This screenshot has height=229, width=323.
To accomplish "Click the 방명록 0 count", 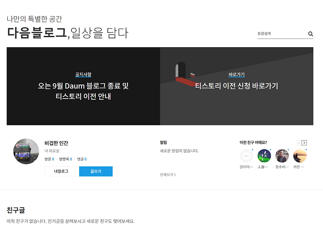I will point(65,159).
